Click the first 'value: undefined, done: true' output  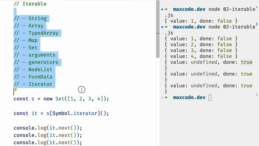point(211,62)
